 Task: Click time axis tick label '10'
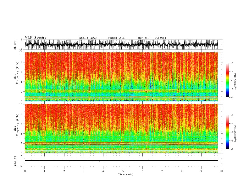tap(221, 171)
